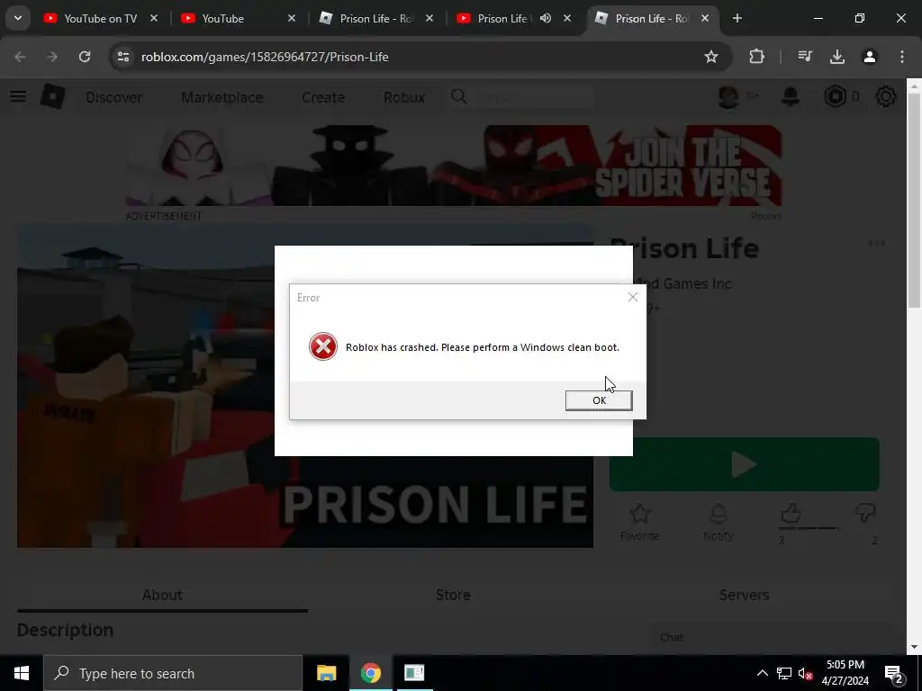Open File Explorer from the taskbar
The height and width of the screenshot is (691, 922).
point(326,673)
